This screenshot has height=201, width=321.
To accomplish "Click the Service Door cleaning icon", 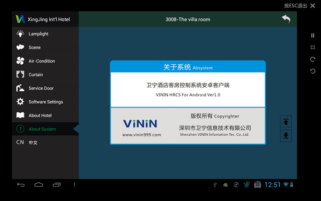I will click(x=20, y=88).
